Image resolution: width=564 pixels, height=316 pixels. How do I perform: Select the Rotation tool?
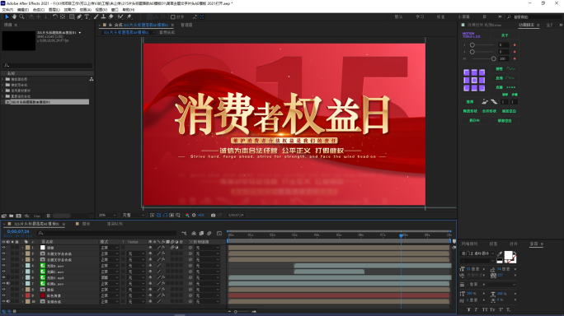coord(55,17)
